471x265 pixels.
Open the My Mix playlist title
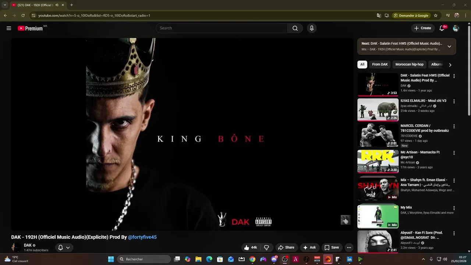[406, 208]
